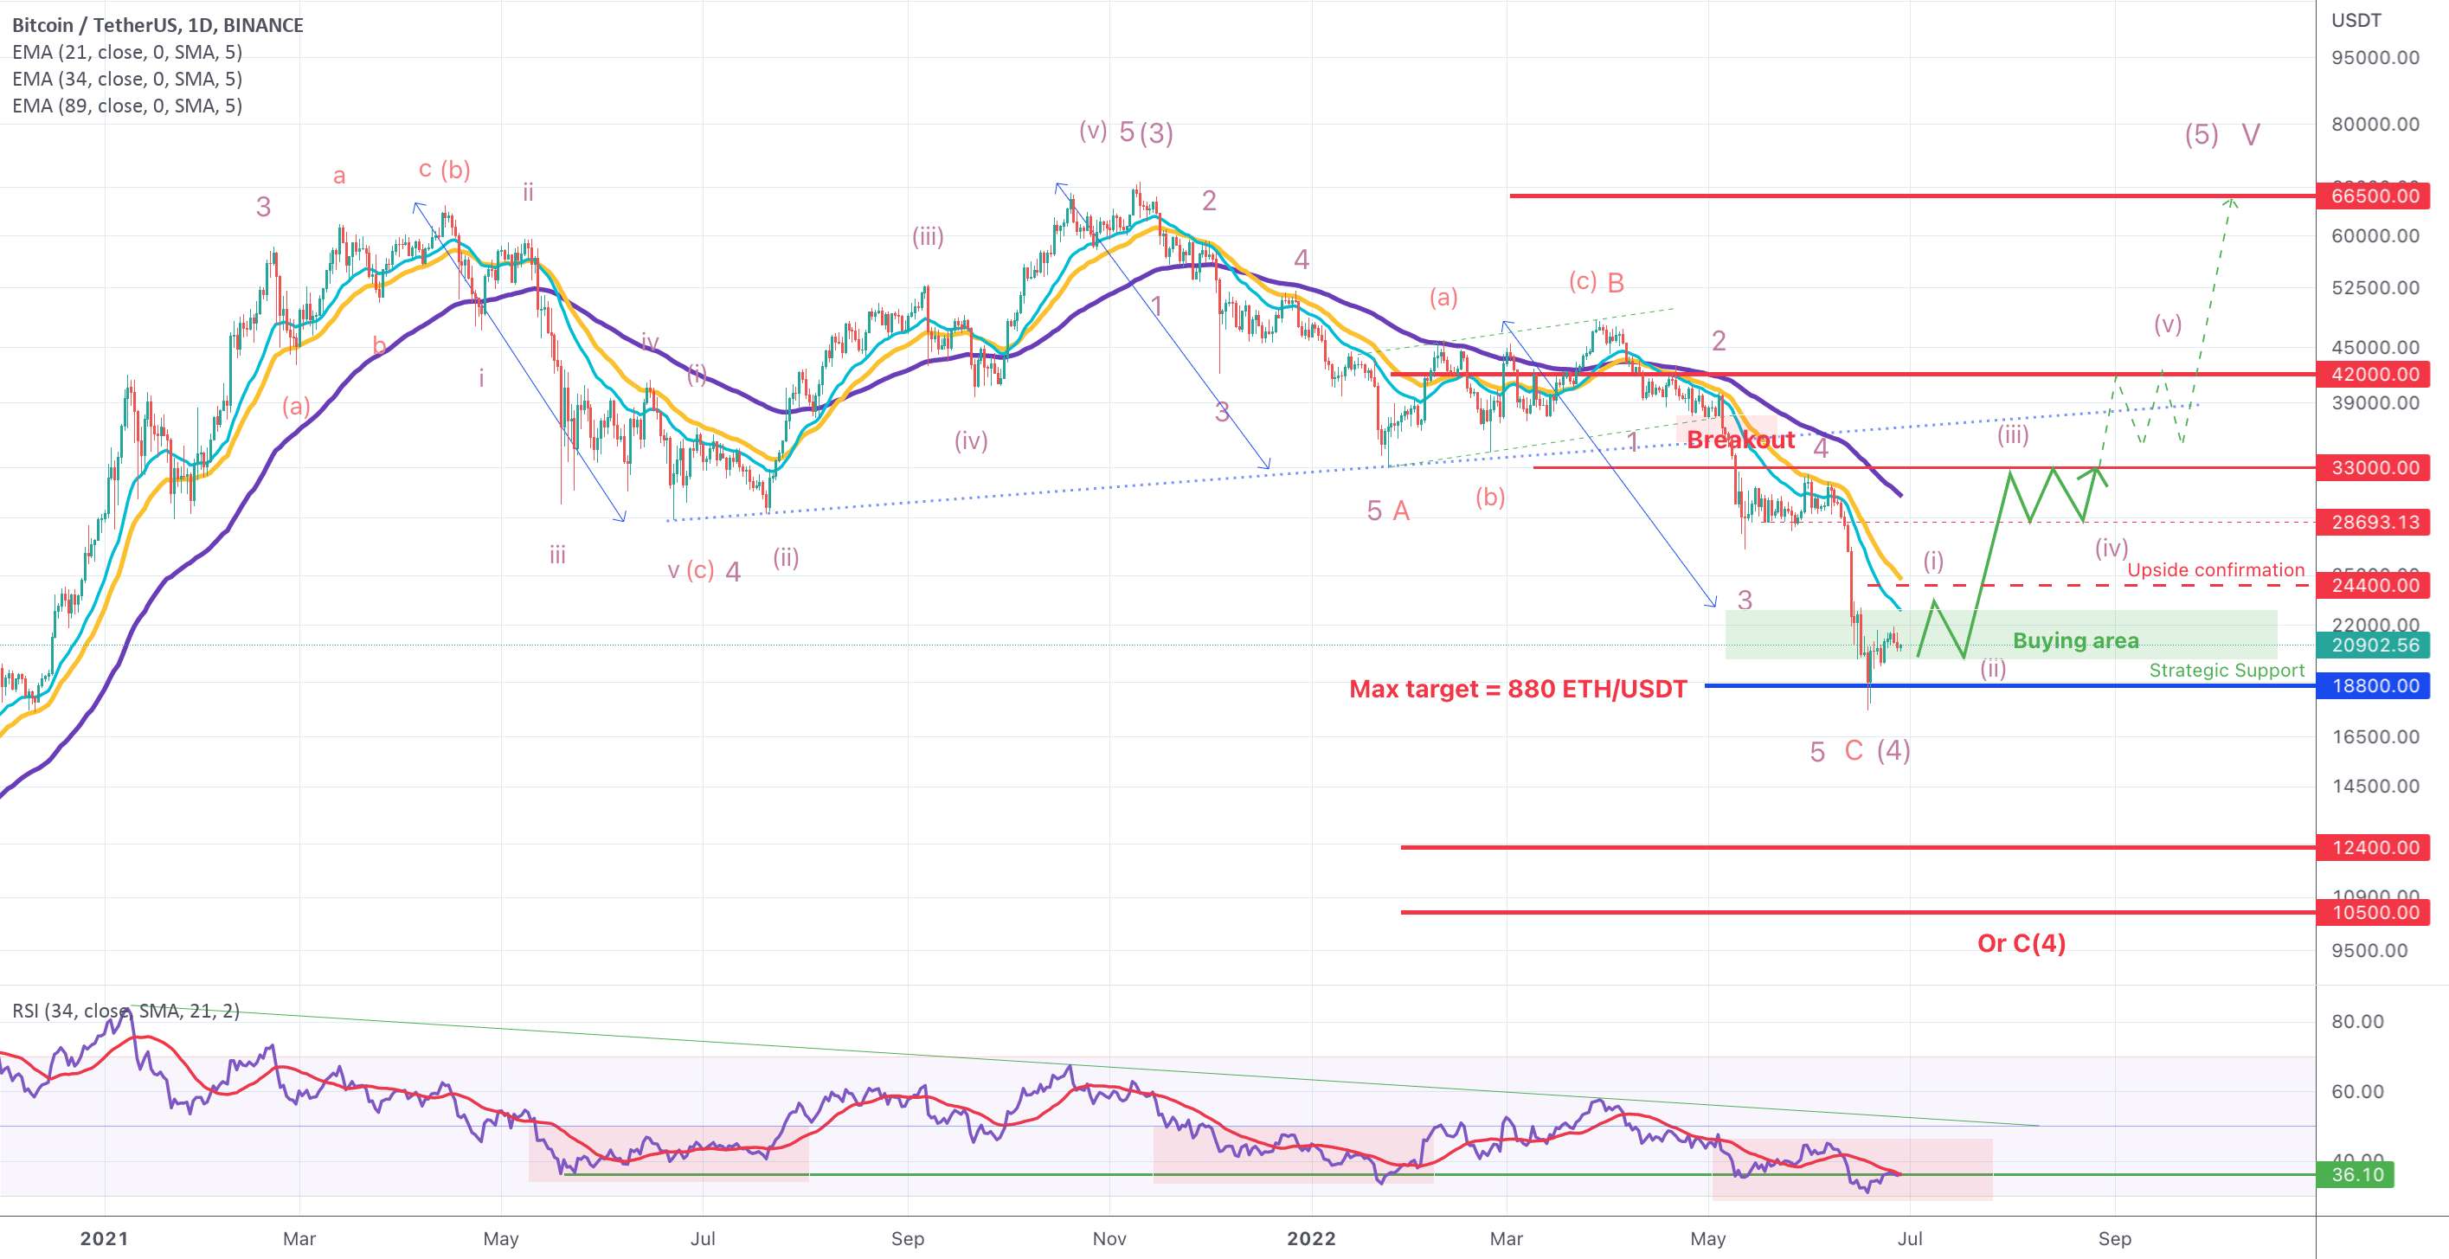Select the '(5) V' wave label
2449x1259 pixels.
[2221, 135]
